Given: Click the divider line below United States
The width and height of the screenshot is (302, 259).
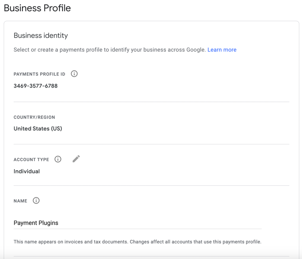Looking at the screenshot, I should pos(151,144).
